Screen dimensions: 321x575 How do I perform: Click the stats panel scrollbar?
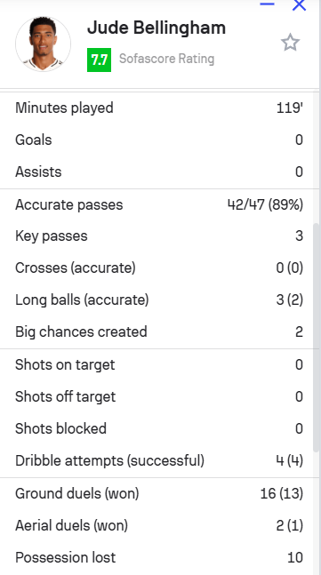317,338
